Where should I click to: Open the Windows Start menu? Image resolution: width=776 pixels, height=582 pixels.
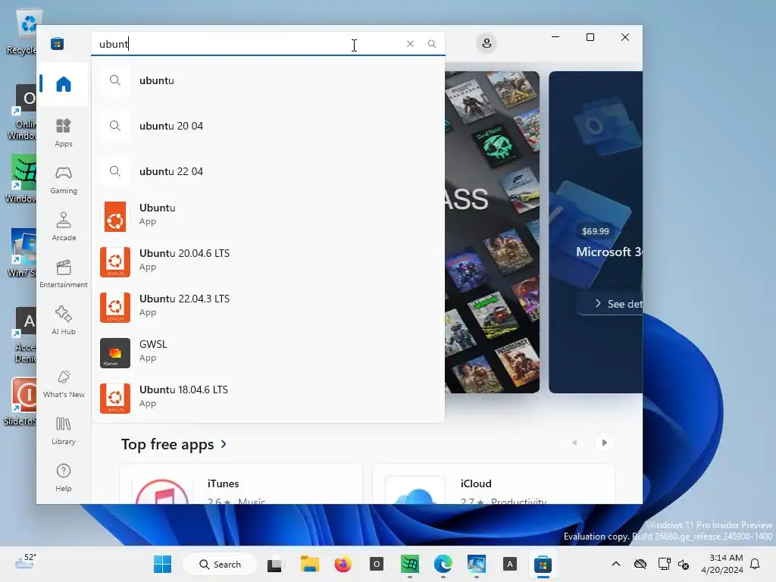(x=162, y=564)
